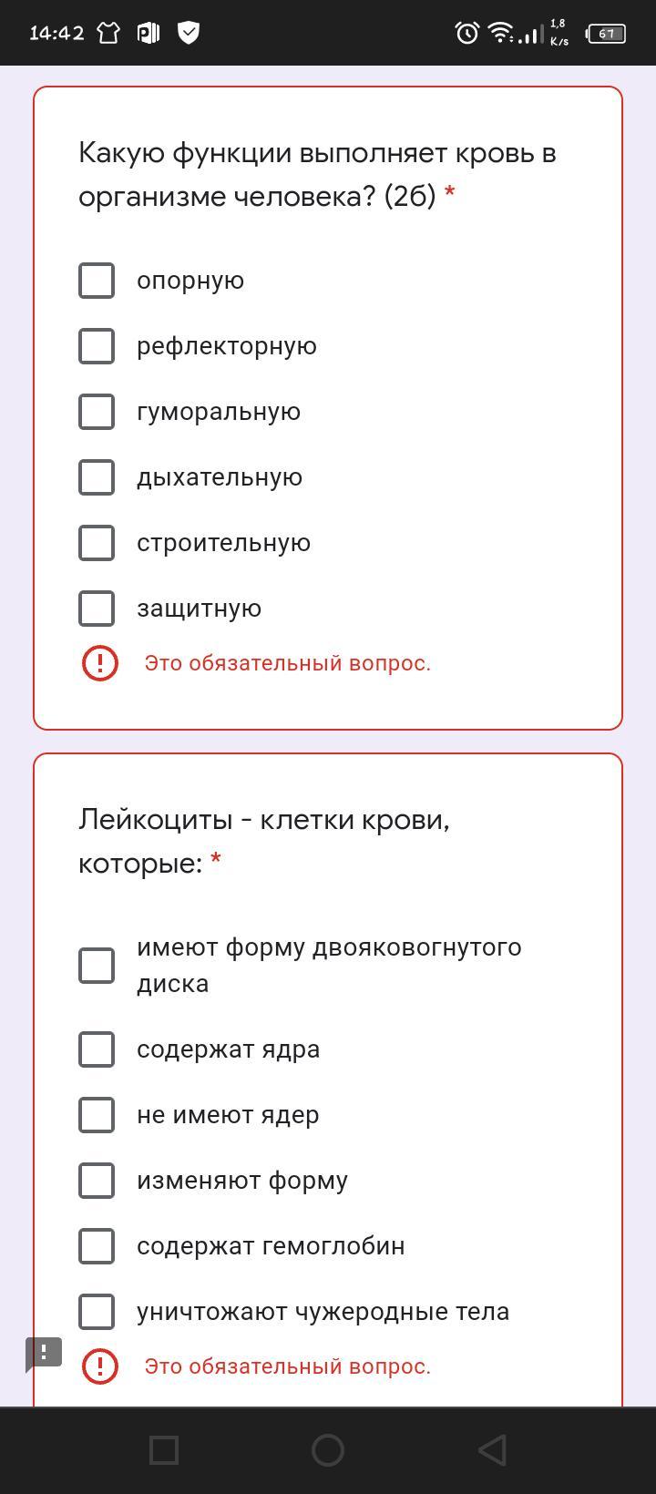Select the "рефлекторную" option

[97, 346]
